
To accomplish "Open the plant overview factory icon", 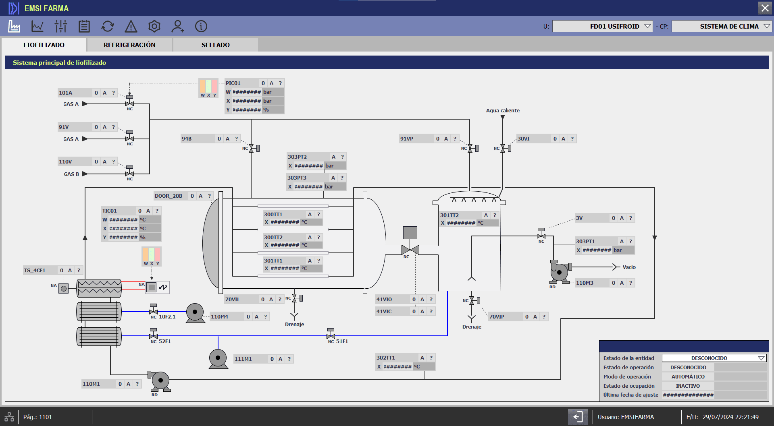I will coord(14,27).
